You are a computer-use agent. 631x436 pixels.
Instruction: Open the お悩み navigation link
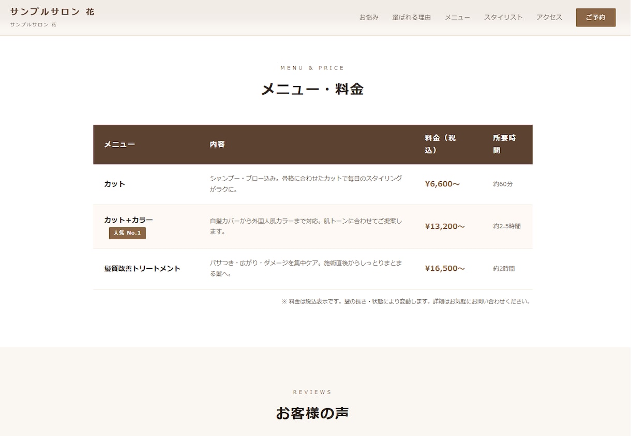[x=369, y=17]
